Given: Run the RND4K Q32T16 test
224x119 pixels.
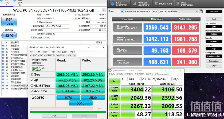Looking at the screenshot, I should (x=115, y=106).
